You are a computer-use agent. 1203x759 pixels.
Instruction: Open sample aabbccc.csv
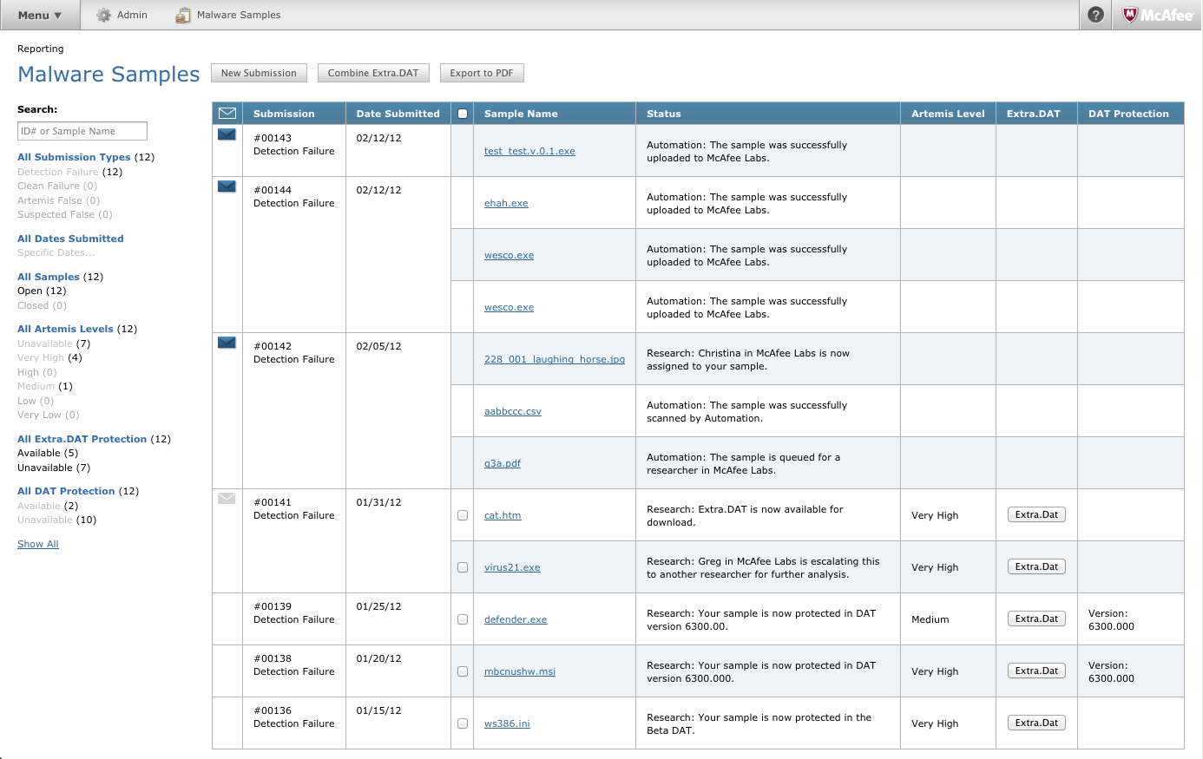click(513, 411)
